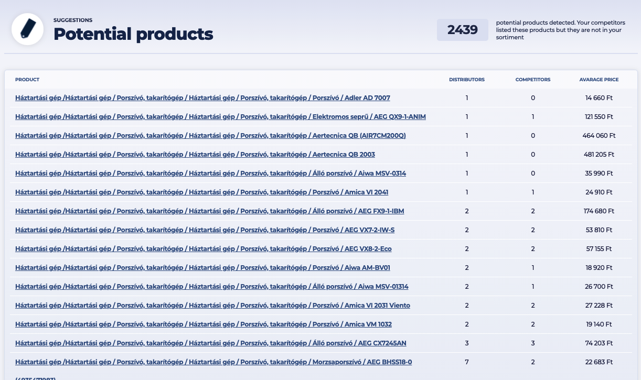Click the AVARAGE PRICE column header
This screenshot has height=380, width=641.
pos(599,80)
